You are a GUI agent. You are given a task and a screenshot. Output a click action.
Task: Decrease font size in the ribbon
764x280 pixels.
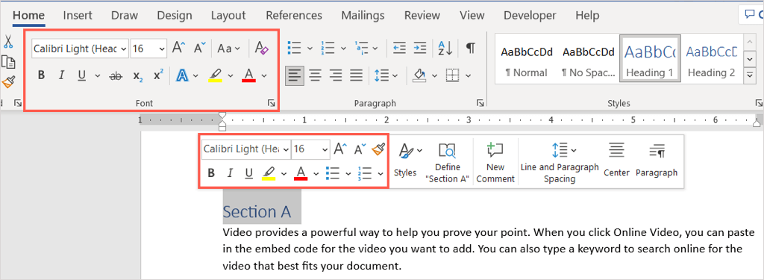[x=200, y=49]
